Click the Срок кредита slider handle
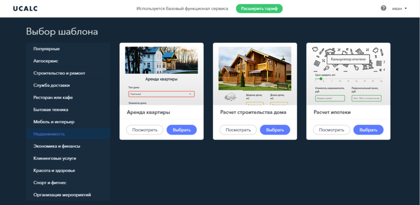 click(x=321, y=79)
